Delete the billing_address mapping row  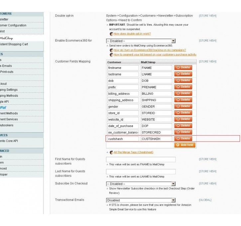coord(183,93)
